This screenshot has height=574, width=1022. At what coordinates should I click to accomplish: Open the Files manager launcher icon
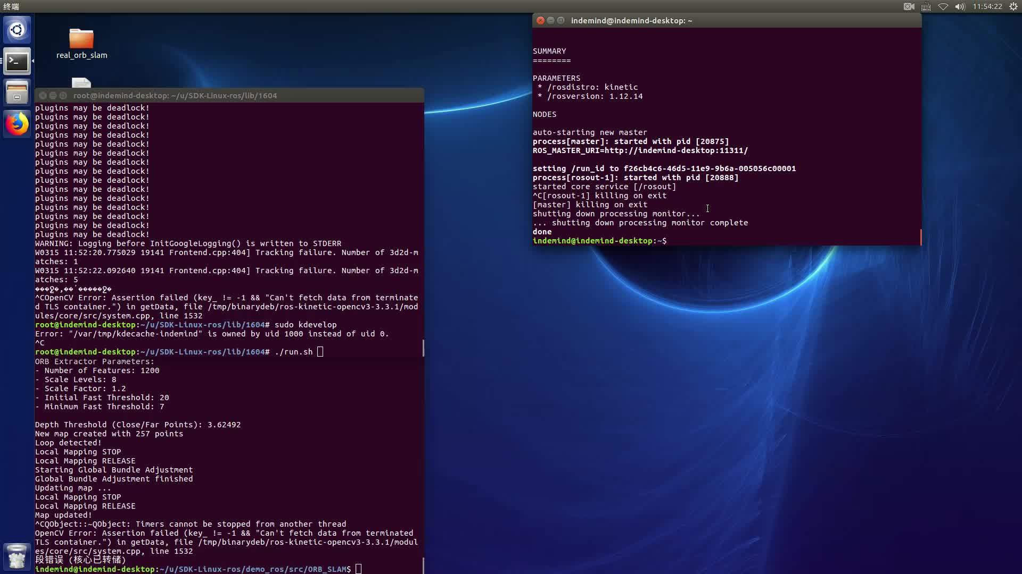pyautogui.click(x=17, y=92)
